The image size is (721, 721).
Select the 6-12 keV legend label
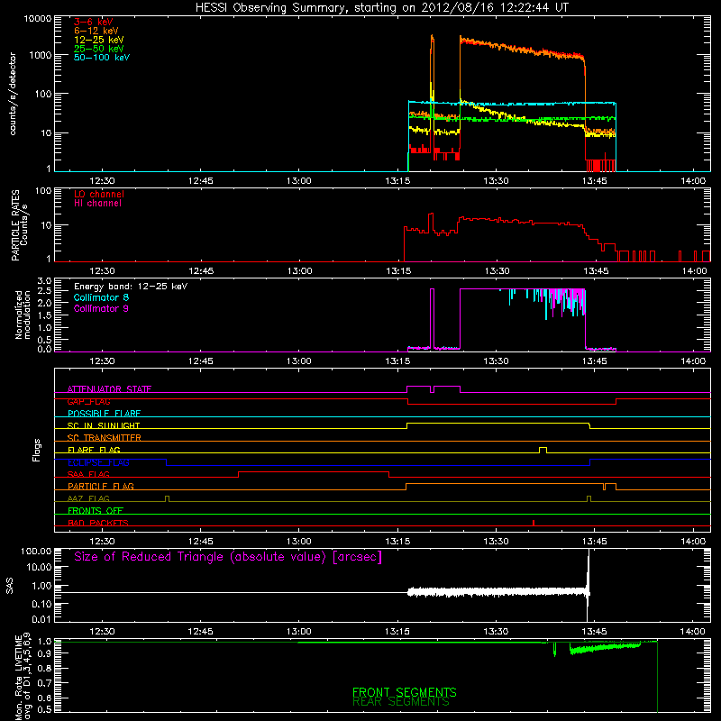(96, 31)
